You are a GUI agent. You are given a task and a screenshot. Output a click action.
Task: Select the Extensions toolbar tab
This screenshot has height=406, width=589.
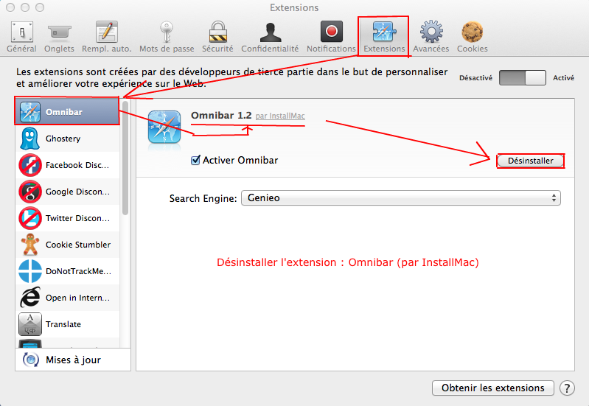(x=384, y=36)
